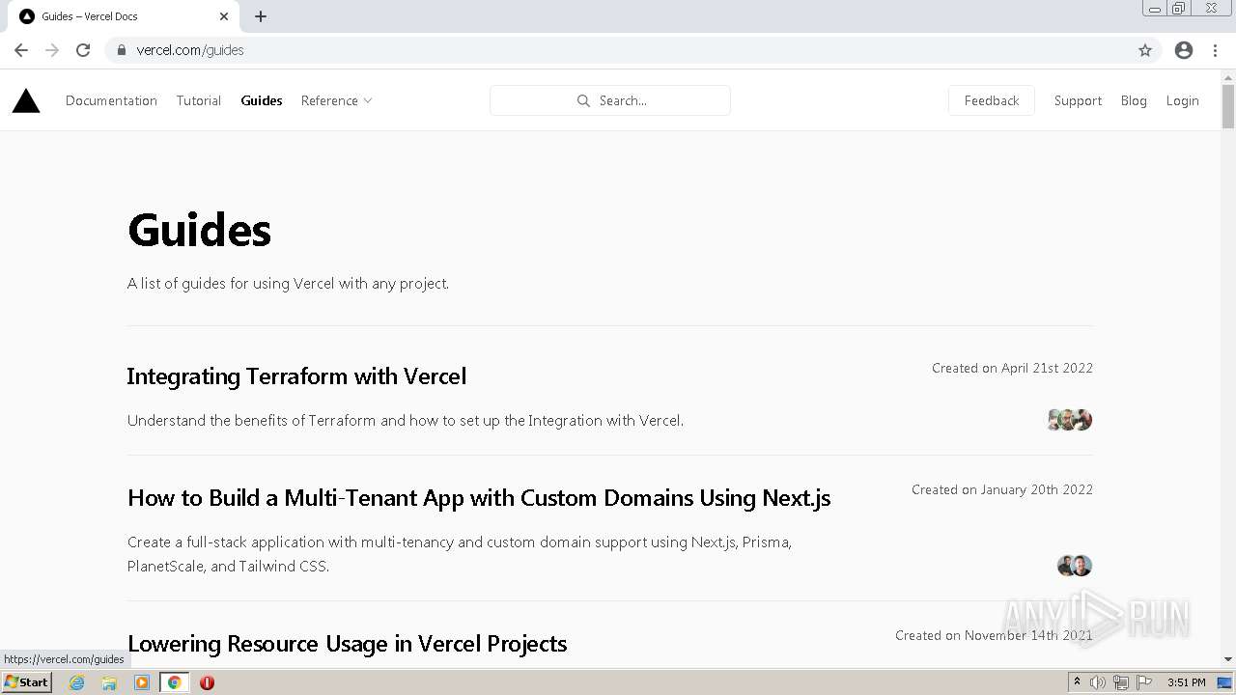Click the browser forward arrow
Viewport: 1236px width, 695px height.
(x=52, y=50)
